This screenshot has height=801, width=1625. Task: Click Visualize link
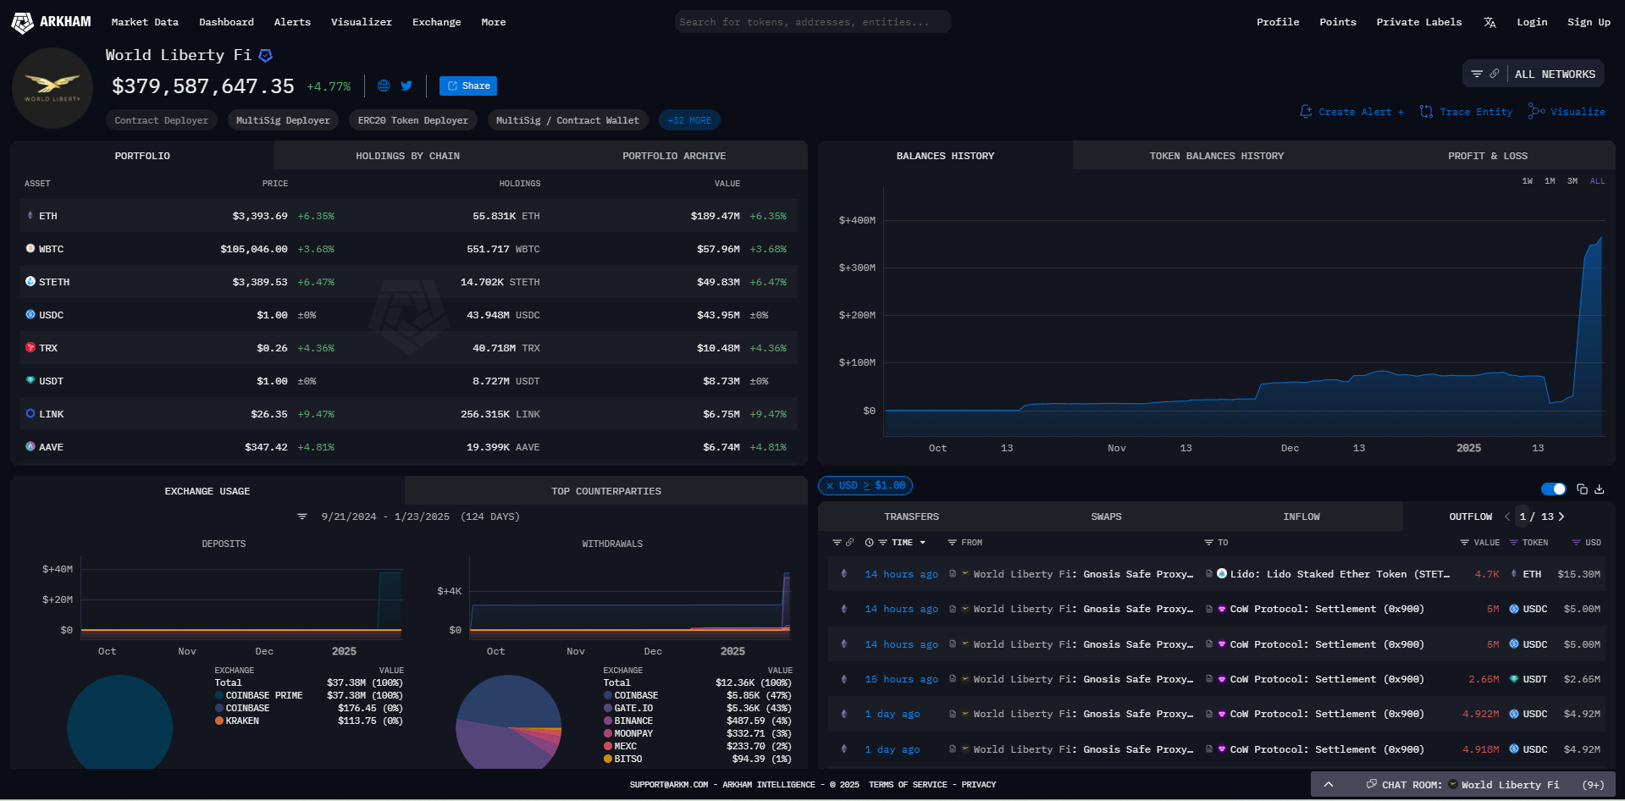[1567, 112]
